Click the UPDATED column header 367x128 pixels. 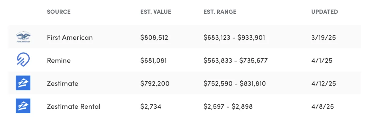point(324,12)
